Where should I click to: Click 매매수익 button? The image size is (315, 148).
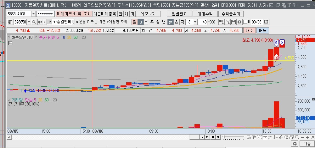tap(205, 14)
